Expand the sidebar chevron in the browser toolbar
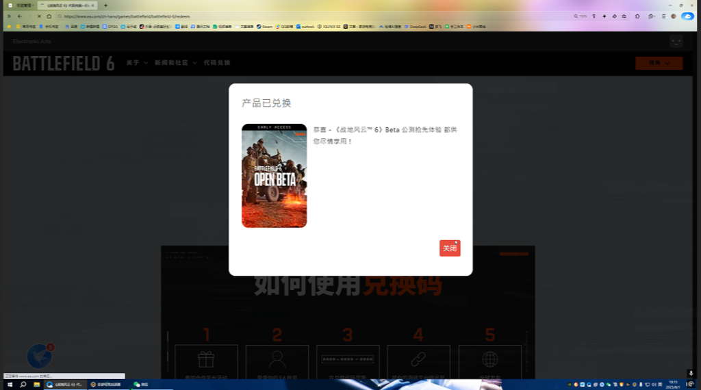Image resolution: width=701 pixels, height=390 pixels. coord(8,16)
